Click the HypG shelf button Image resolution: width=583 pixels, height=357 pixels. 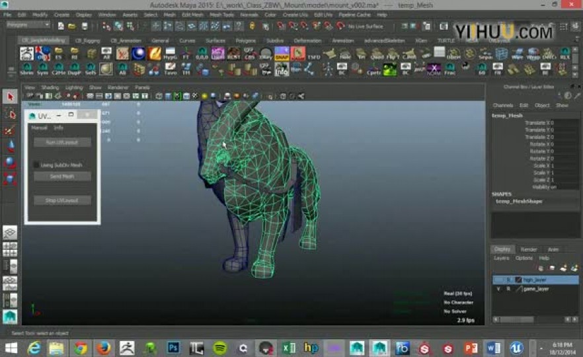[170, 53]
